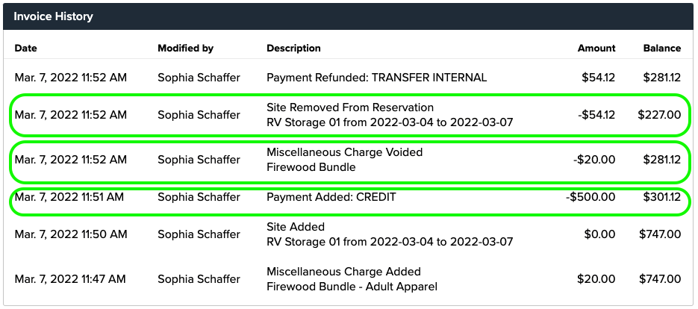Select the Miscellaneous Charge Voided description
The image size is (698, 309).
[x=344, y=152]
